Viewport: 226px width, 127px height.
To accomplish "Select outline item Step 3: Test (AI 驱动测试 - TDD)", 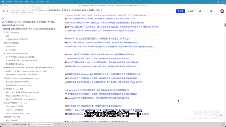I will 18,114.
